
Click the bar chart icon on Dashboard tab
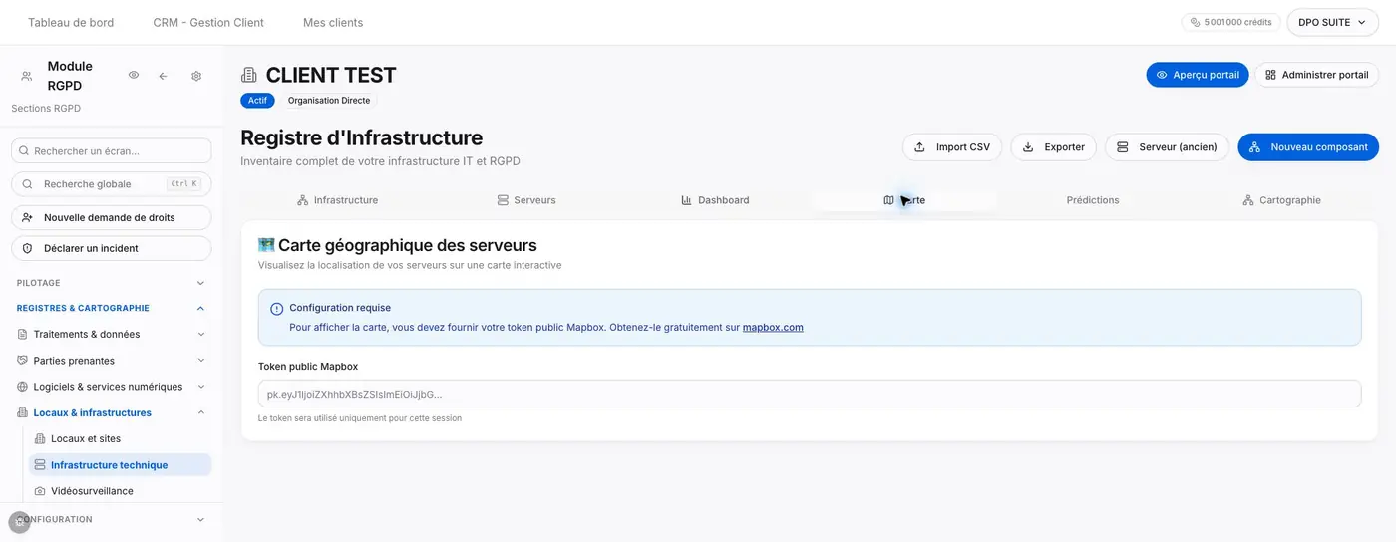pyautogui.click(x=686, y=200)
